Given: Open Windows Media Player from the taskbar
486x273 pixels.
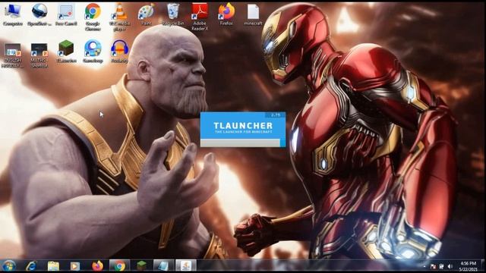Looking at the screenshot, I should (74, 265).
